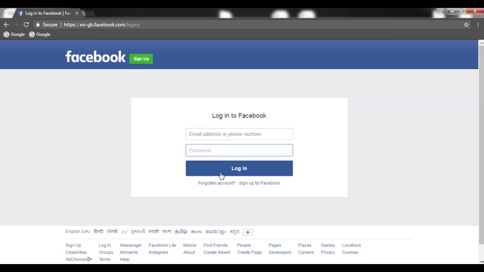Open Create Page footer link

[249, 252]
